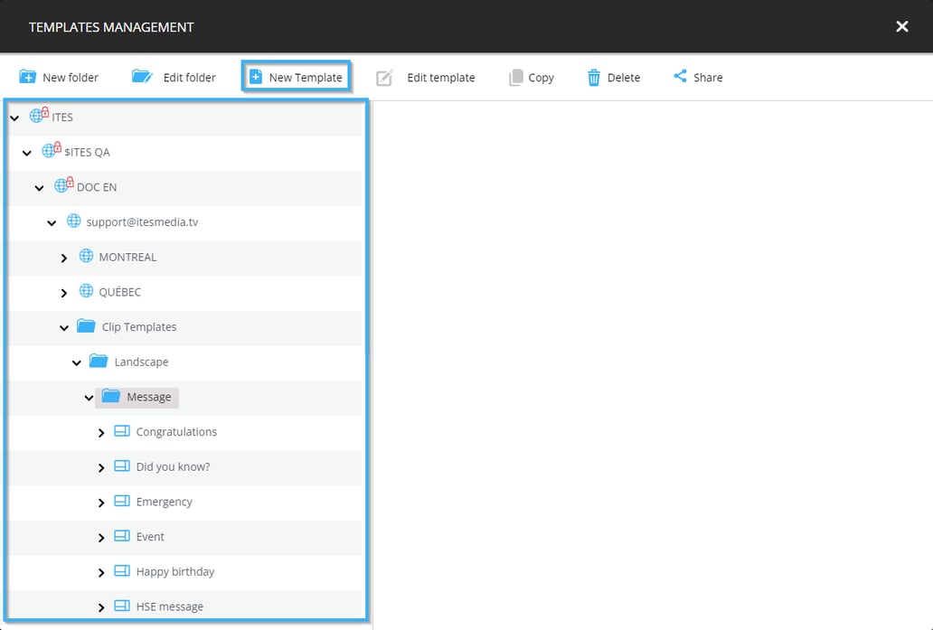Click the New Template plus icon
The image size is (933, 630).
tap(255, 77)
